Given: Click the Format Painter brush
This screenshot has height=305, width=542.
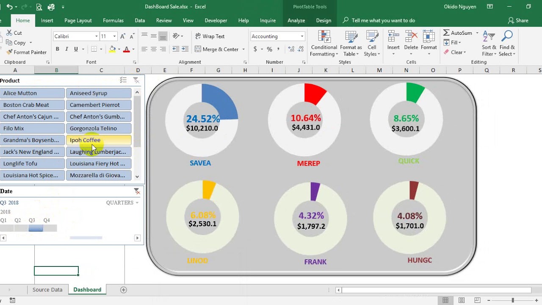Looking at the screenshot, I should pyautogui.click(x=9, y=52).
